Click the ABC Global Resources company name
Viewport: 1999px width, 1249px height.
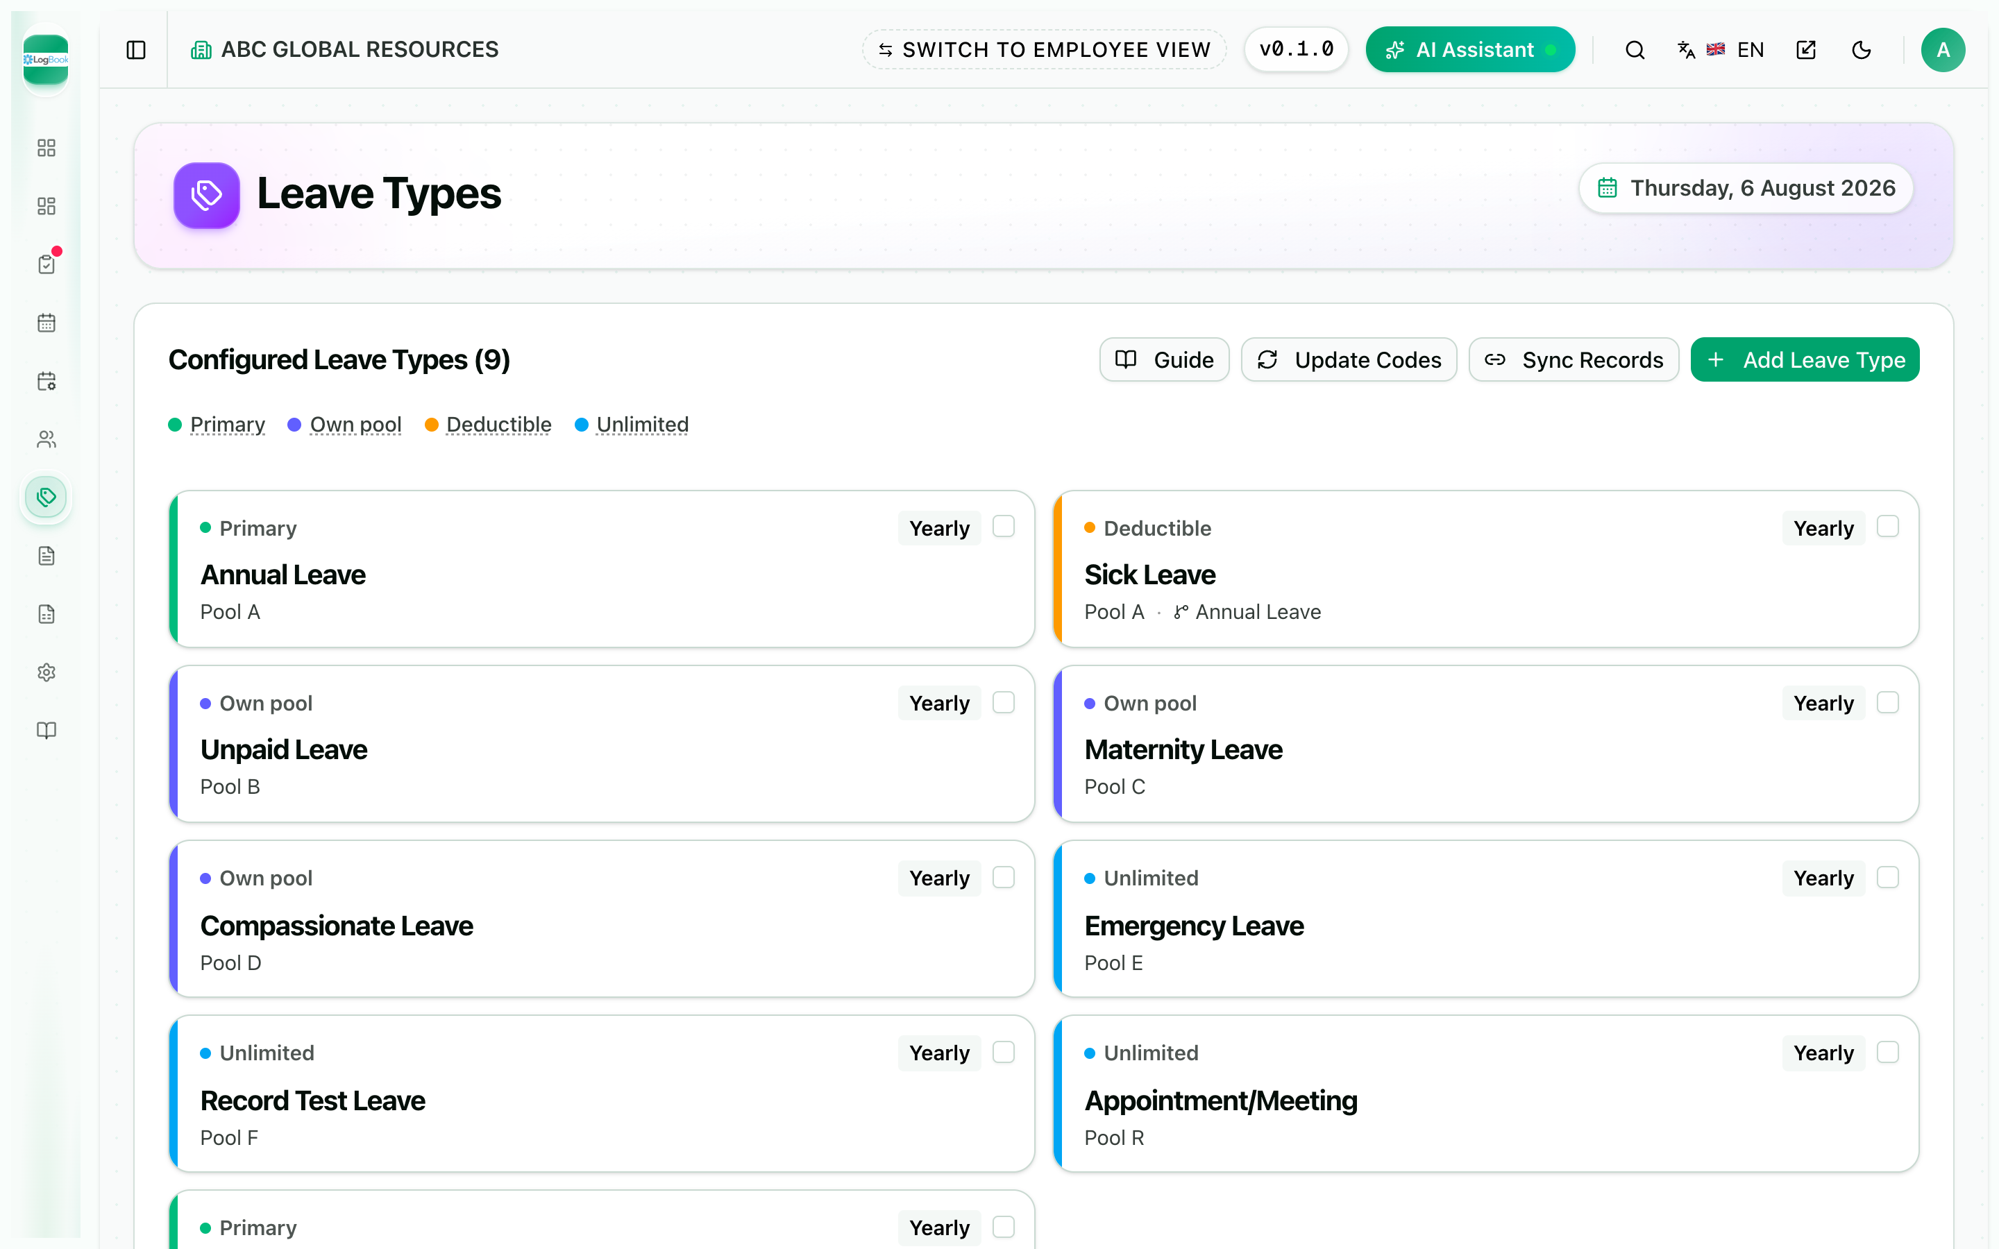point(360,49)
